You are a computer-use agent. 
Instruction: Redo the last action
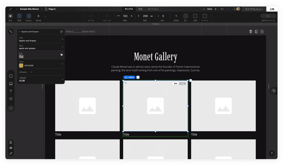click(227, 9)
